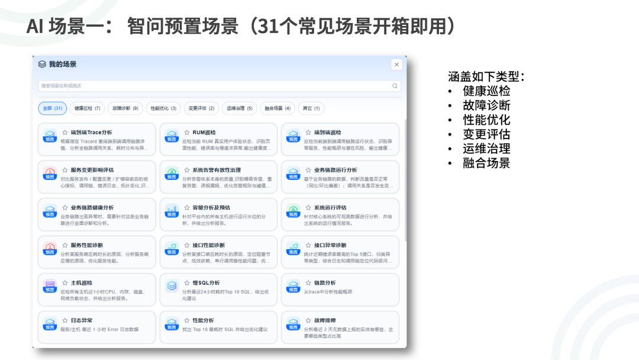The width and height of the screenshot is (639, 360).
Task: Open the 融合场景 (4) tab
Action: click(x=277, y=108)
